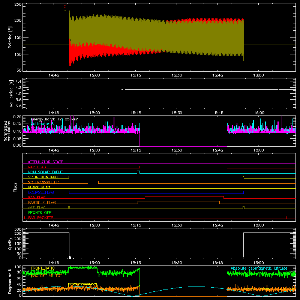Click the SAA_FLAG label
Image resolution: width=300 pixels, height=300 pixels.
(37, 197)
